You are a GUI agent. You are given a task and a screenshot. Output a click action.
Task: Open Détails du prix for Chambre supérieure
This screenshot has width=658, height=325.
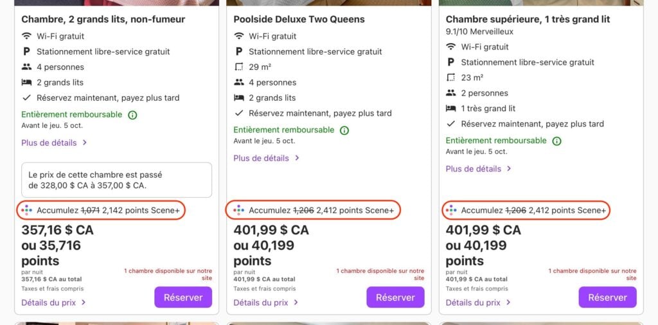[x=477, y=303]
